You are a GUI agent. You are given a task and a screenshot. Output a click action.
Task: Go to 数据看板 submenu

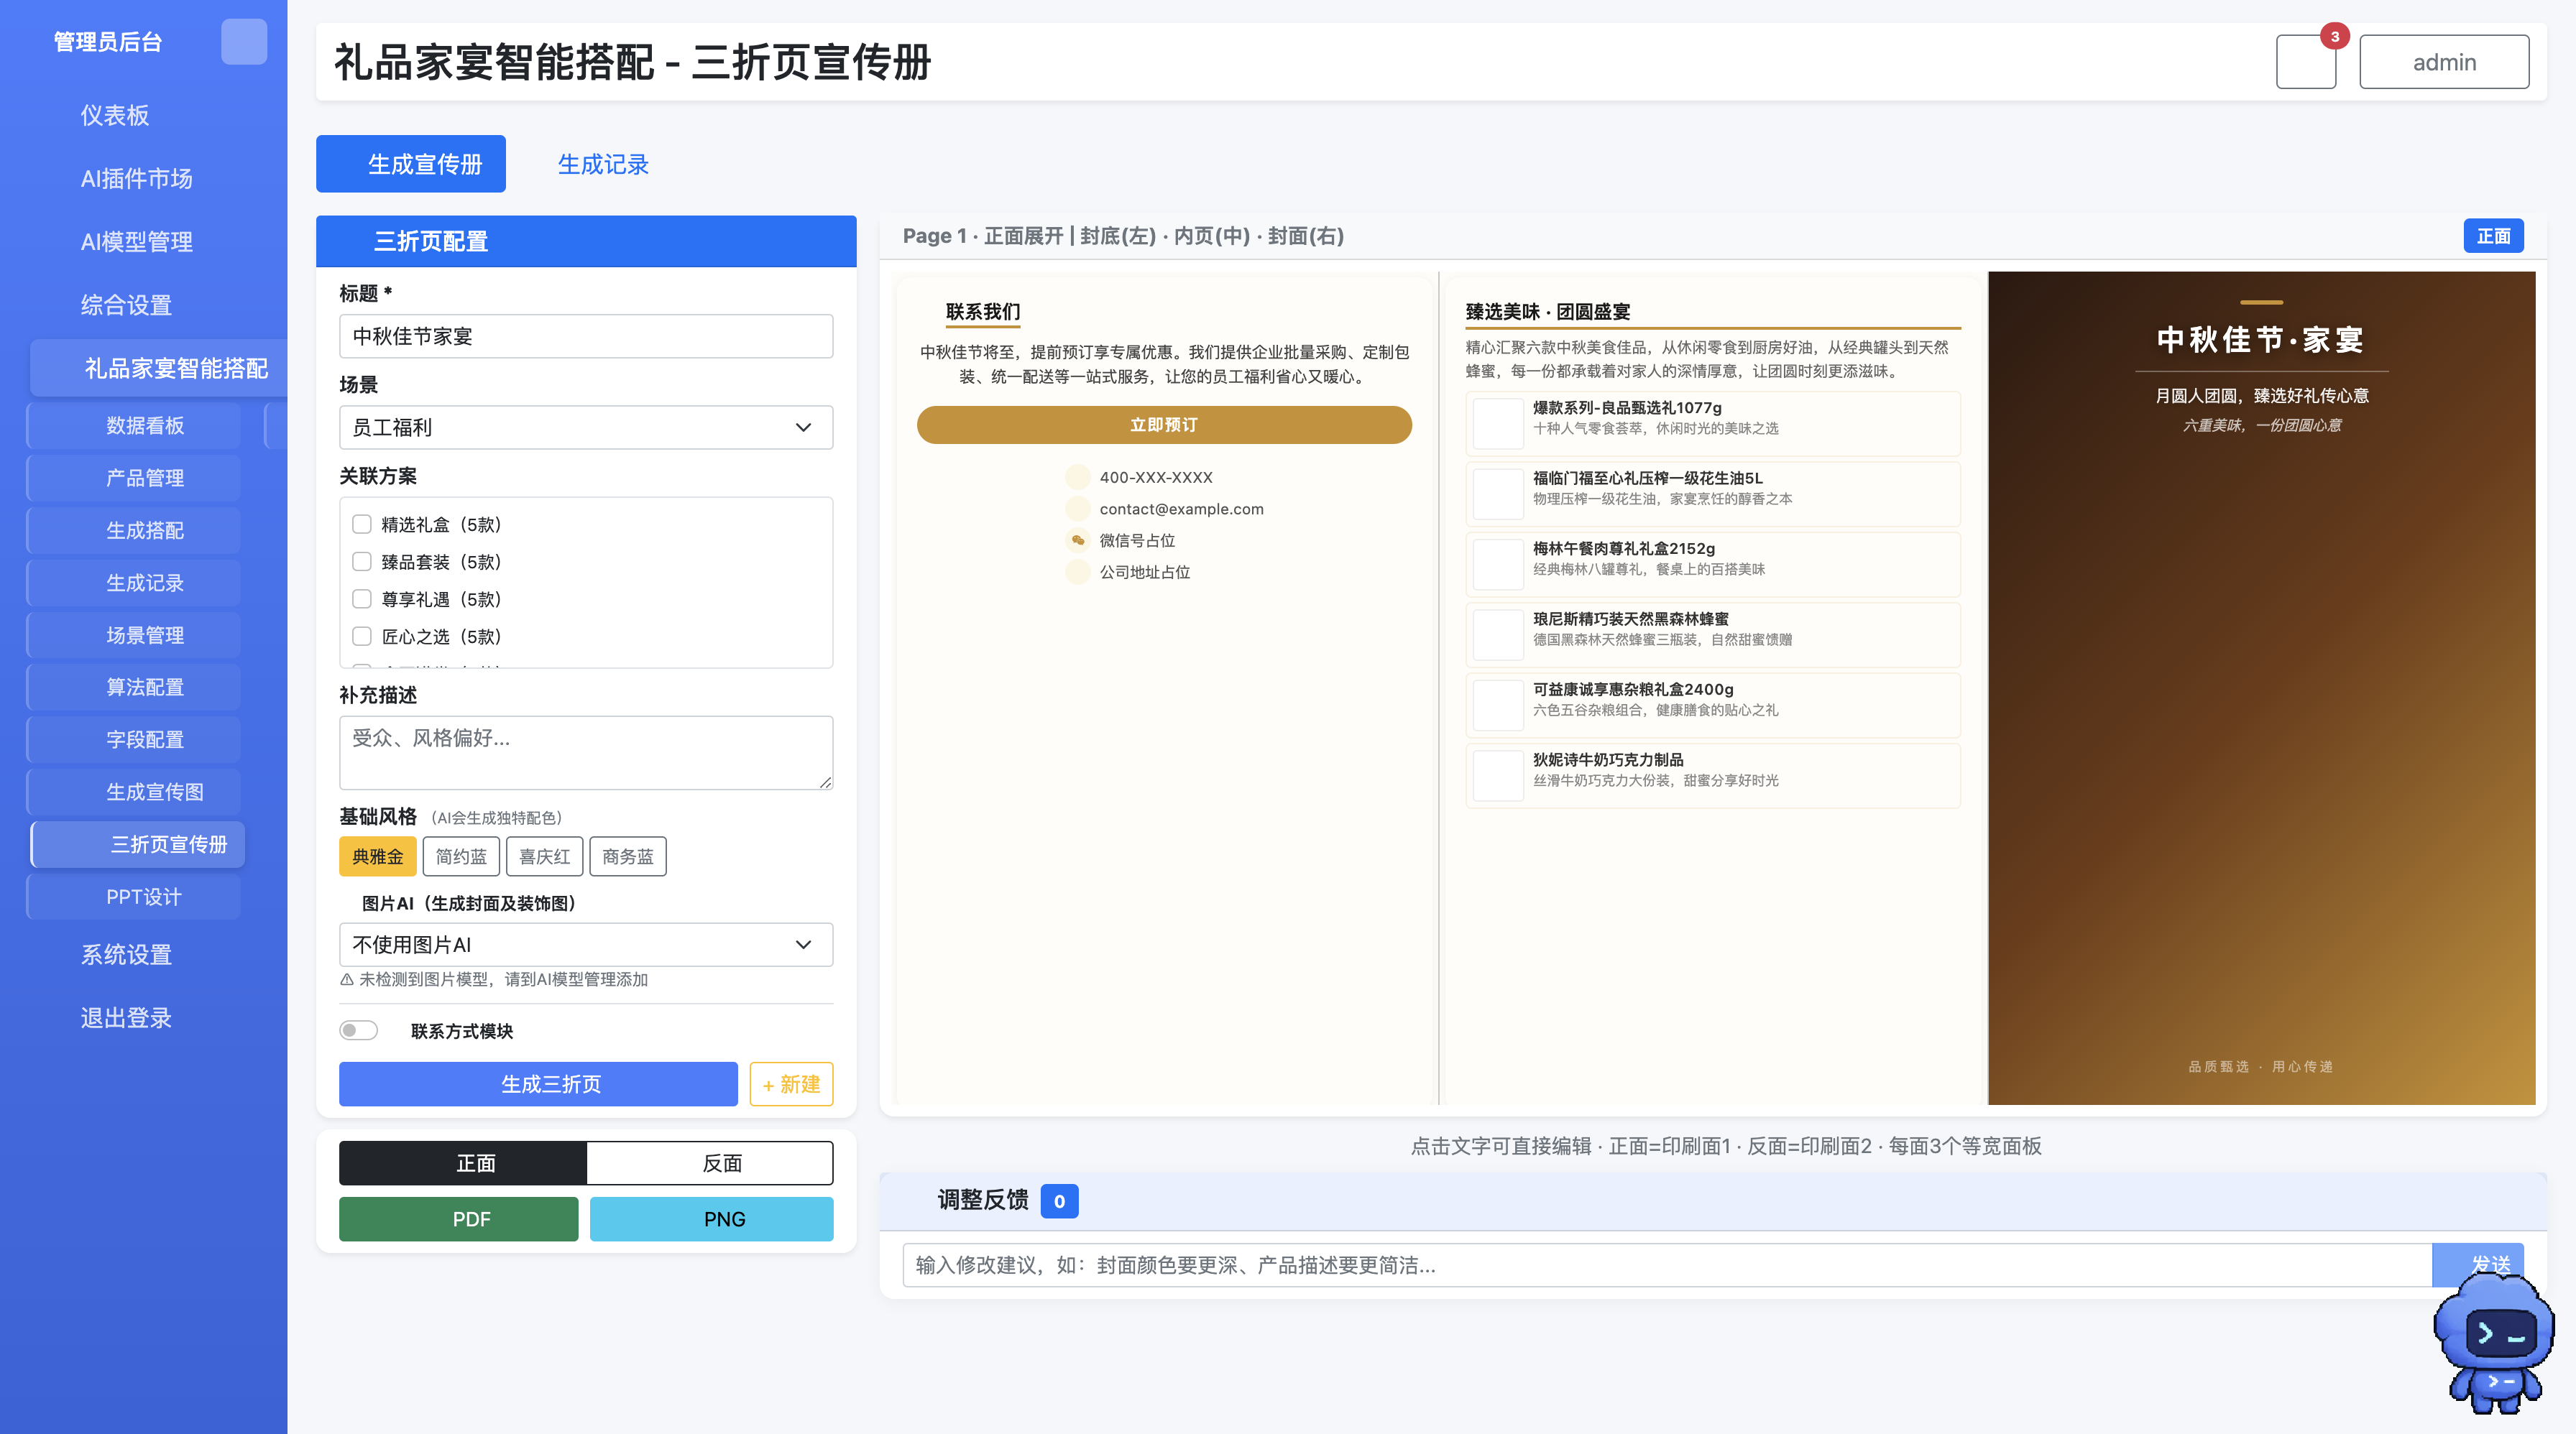(135, 426)
